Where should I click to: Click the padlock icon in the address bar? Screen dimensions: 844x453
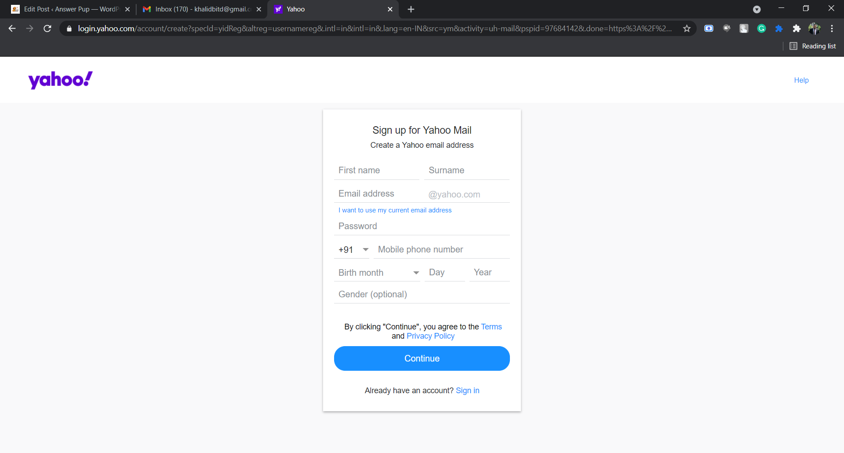(69, 28)
